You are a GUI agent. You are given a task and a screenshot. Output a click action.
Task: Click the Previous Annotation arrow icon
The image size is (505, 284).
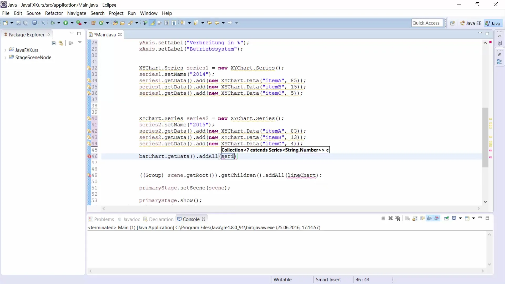(196, 23)
